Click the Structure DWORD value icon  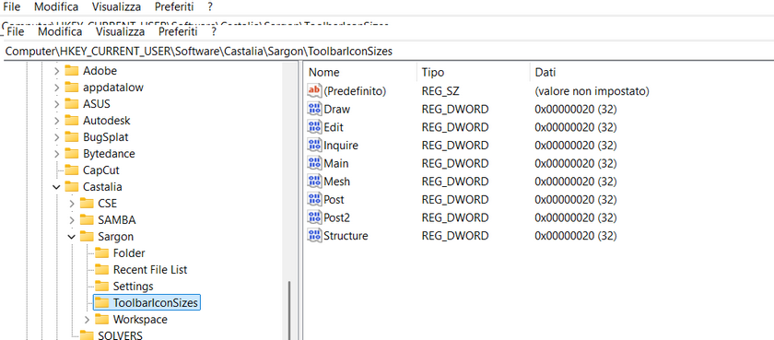(314, 235)
